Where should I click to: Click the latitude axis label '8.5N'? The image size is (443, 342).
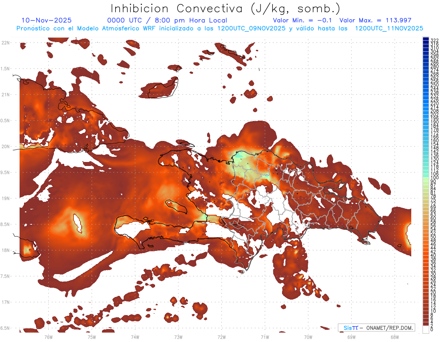click(x=6, y=224)
